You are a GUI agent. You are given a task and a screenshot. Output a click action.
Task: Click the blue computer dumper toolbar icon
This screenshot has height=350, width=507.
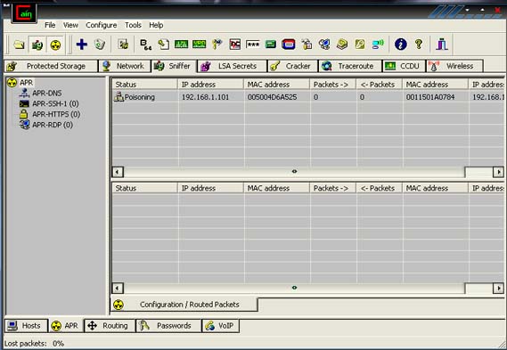(x=324, y=45)
